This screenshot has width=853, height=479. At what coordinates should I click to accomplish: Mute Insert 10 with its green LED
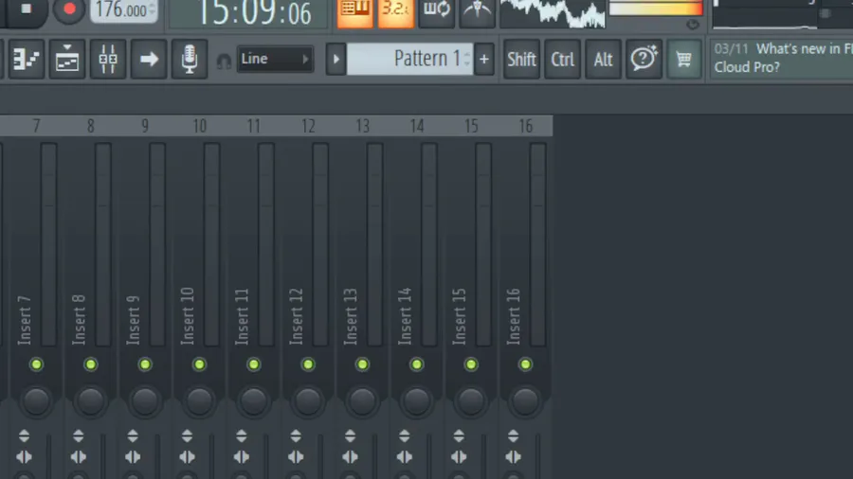200,364
